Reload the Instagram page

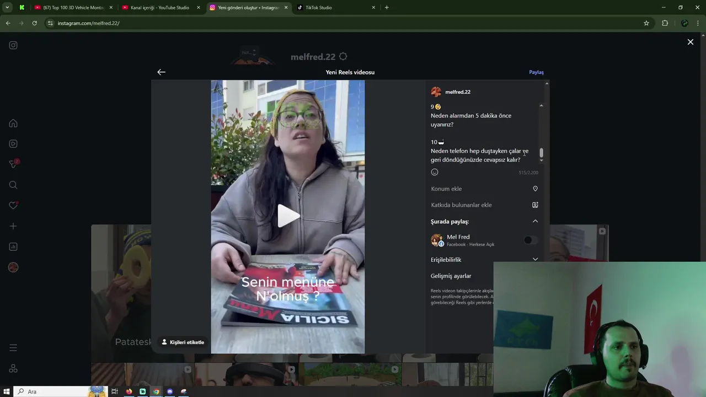[x=34, y=23]
